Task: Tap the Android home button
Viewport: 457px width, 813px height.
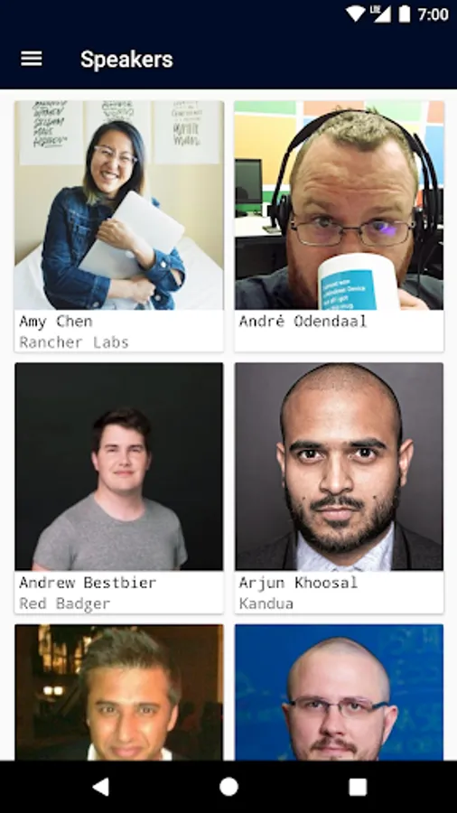Action: (228, 787)
